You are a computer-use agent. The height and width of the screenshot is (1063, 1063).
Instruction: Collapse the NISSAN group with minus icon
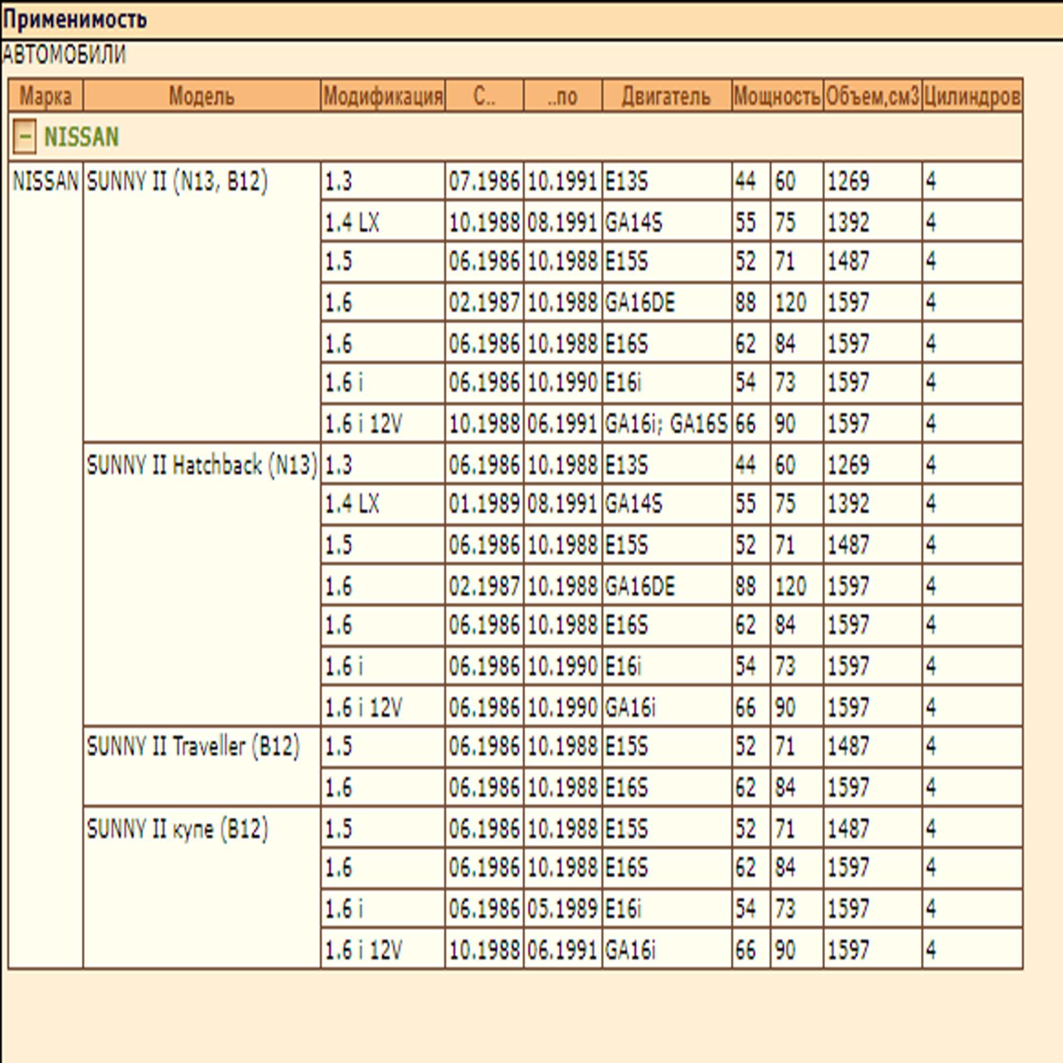click(24, 136)
